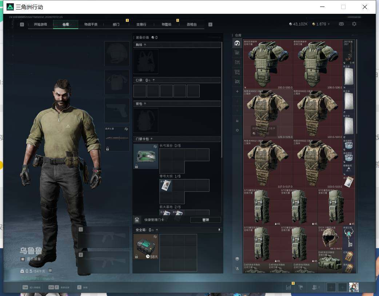Click the stacked layers icon in warehouse sidebar
This screenshot has height=296, width=379.
pyautogui.click(x=237, y=259)
